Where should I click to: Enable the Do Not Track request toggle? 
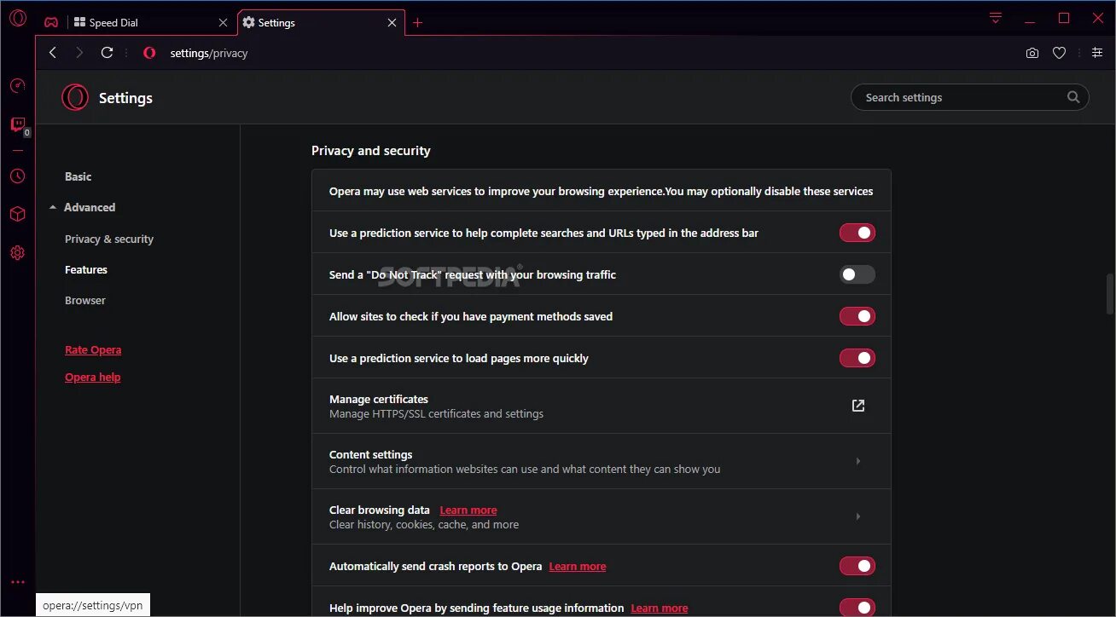pos(857,274)
